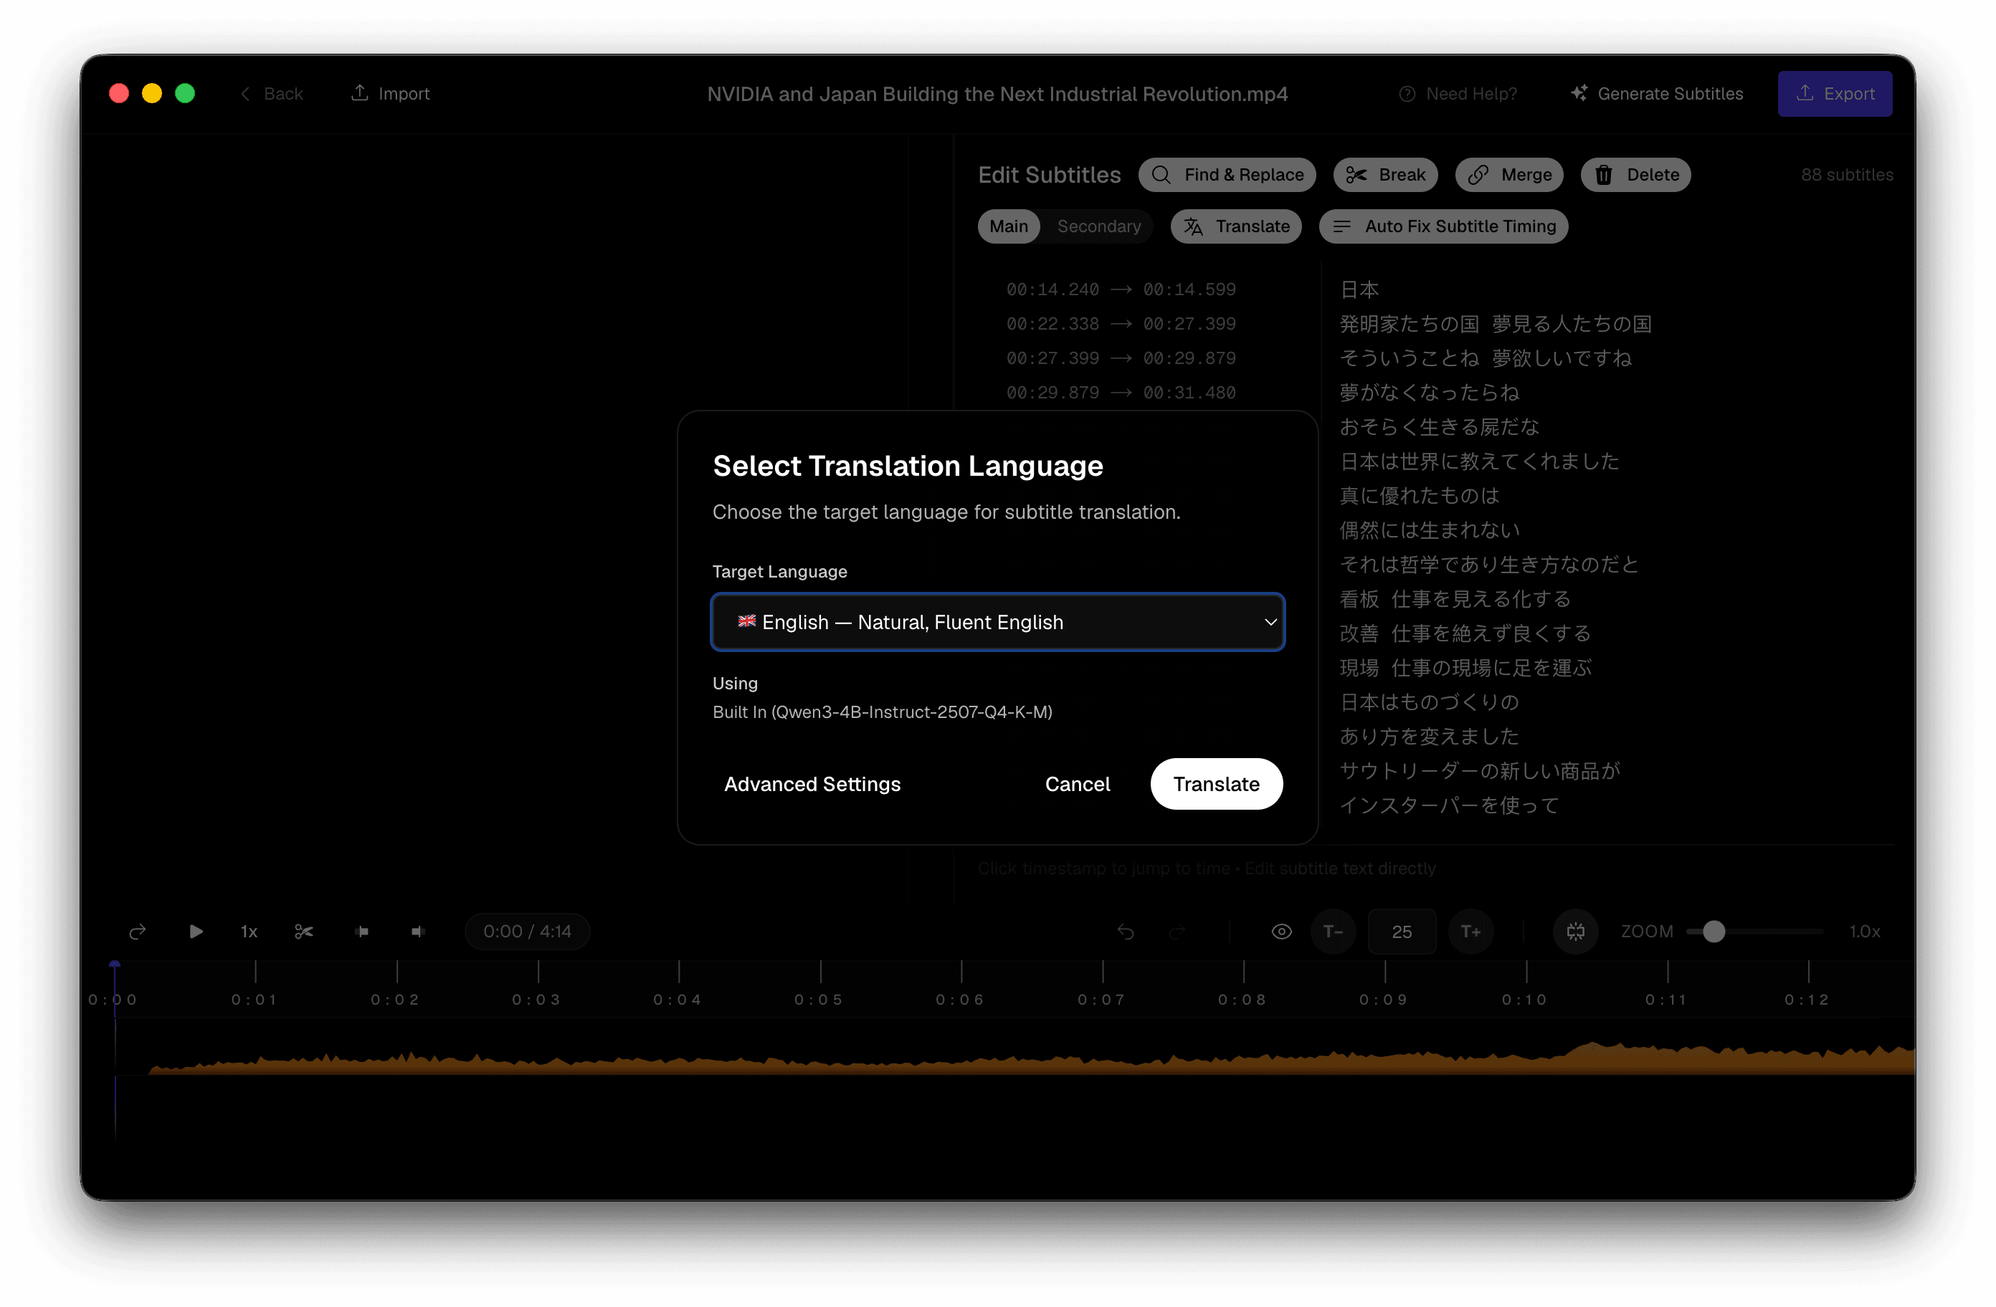Click the font size 25 field
The height and width of the screenshot is (1307, 1996).
tap(1402, 932)
